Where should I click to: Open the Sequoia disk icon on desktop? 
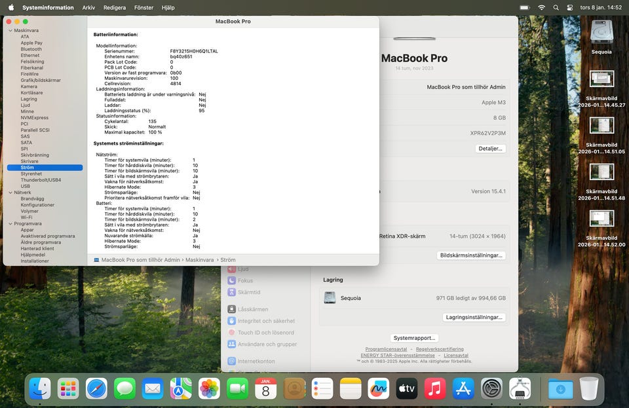[x=601, y=33]
